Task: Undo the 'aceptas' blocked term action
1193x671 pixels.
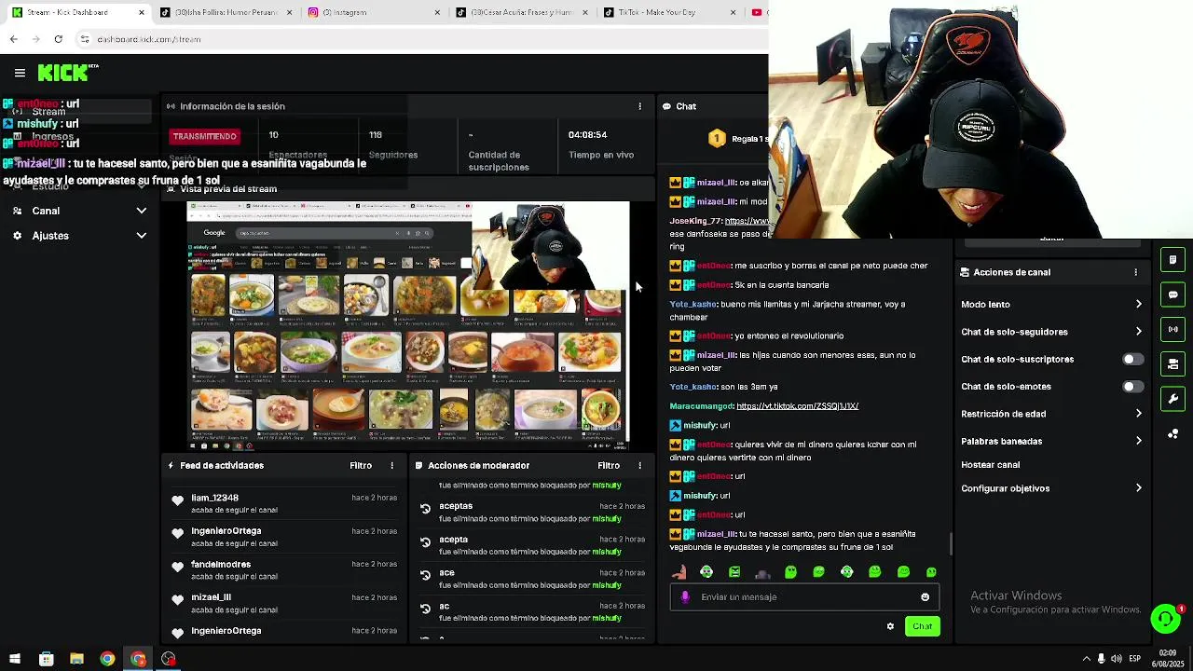Action: coord(425,509)
